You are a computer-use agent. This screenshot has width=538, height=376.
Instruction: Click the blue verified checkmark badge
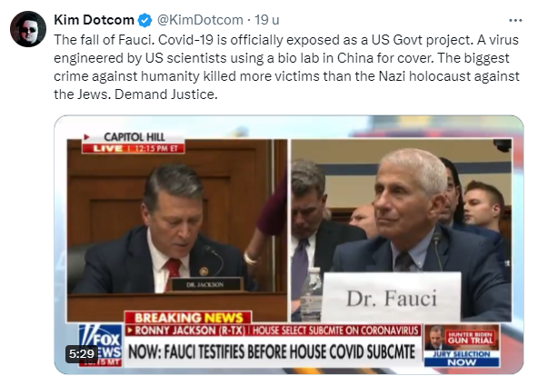click(144, 20)
